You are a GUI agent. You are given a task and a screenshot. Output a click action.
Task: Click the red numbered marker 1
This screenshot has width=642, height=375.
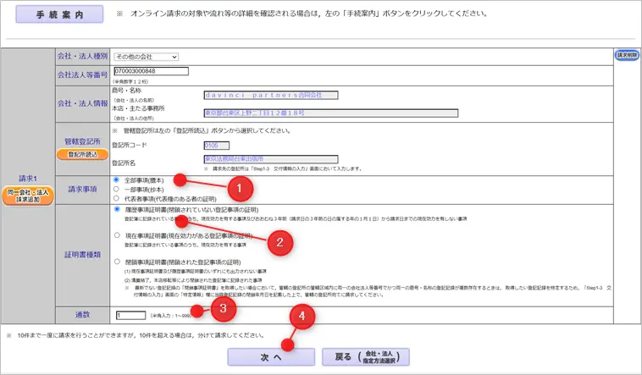(239, 188)
